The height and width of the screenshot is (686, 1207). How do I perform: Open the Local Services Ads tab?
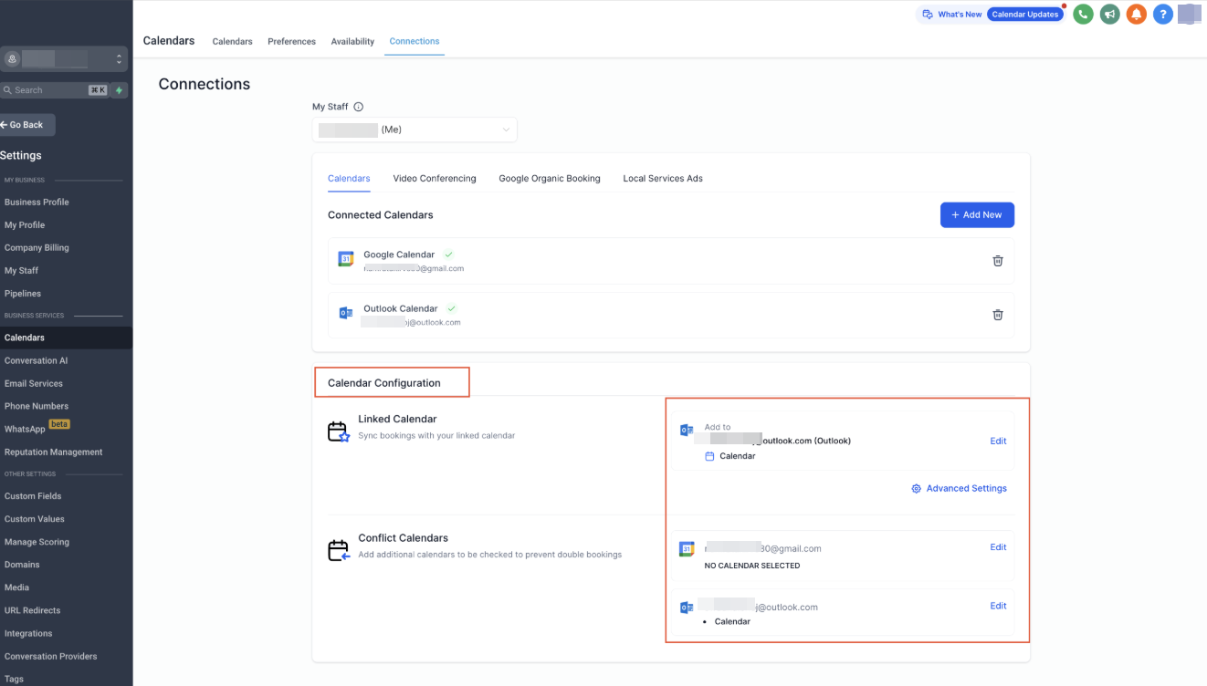(x=663, y=179)
